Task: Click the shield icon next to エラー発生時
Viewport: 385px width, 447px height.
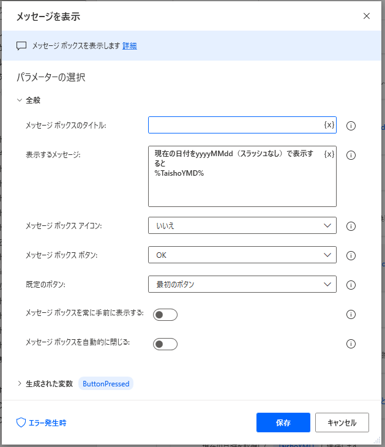Action: coord(21,423)
